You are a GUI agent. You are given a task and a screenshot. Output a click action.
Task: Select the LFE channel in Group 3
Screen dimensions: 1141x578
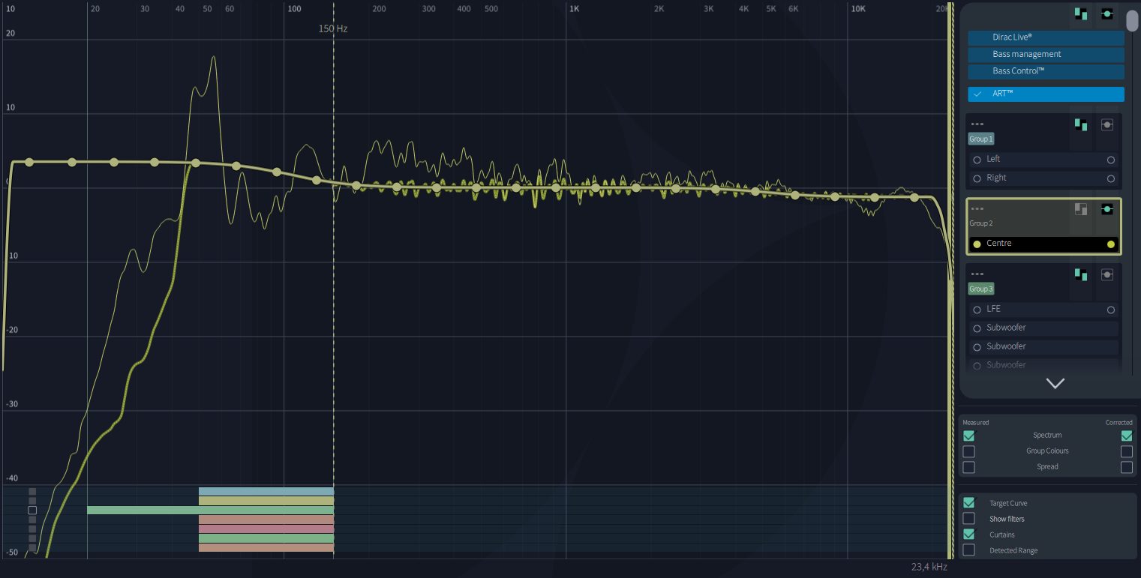click(1043, 310)
